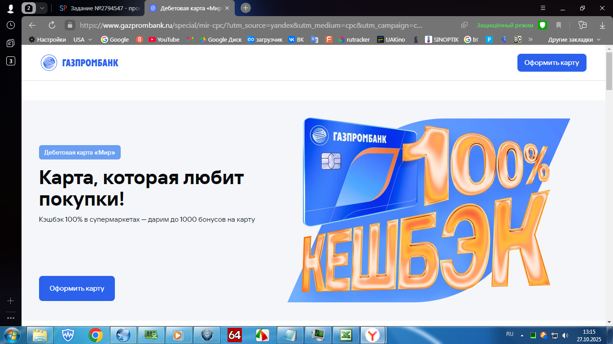Open the rutracker bookmark
The image size is (613, 344).
click(x=354, y=39)
